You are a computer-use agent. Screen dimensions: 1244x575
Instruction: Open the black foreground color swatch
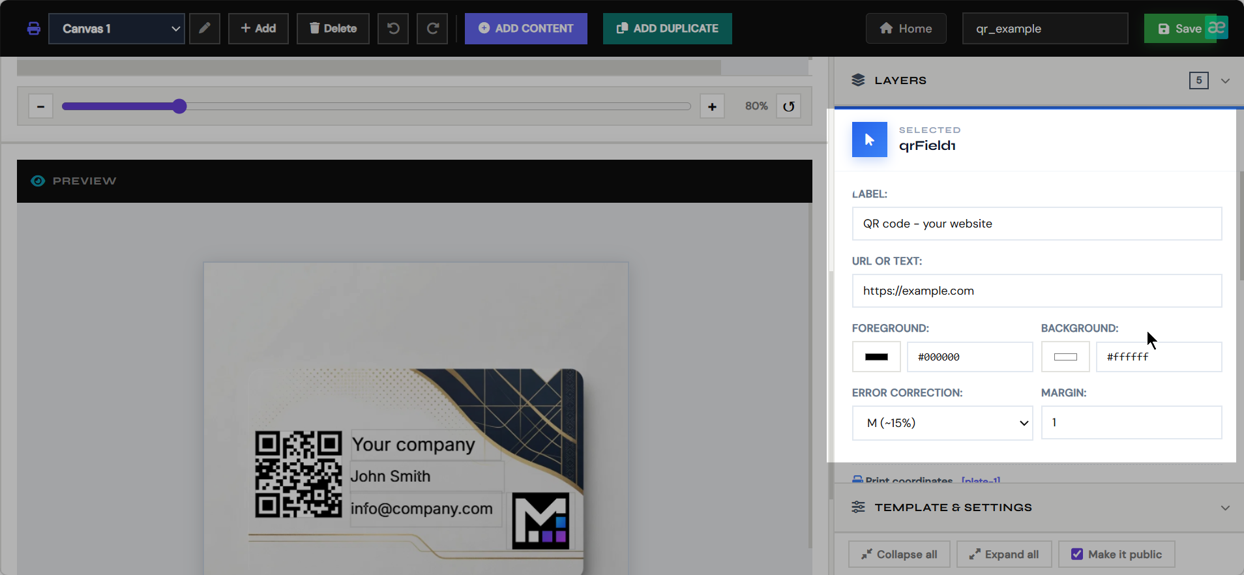click(876, 357)
